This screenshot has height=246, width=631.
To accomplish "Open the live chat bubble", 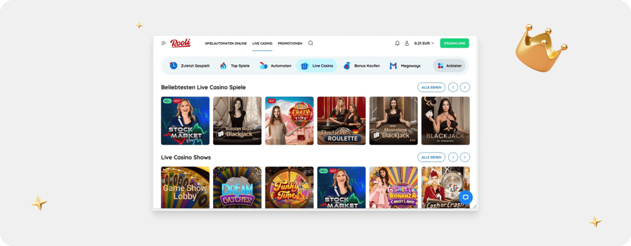I will 466,197.
